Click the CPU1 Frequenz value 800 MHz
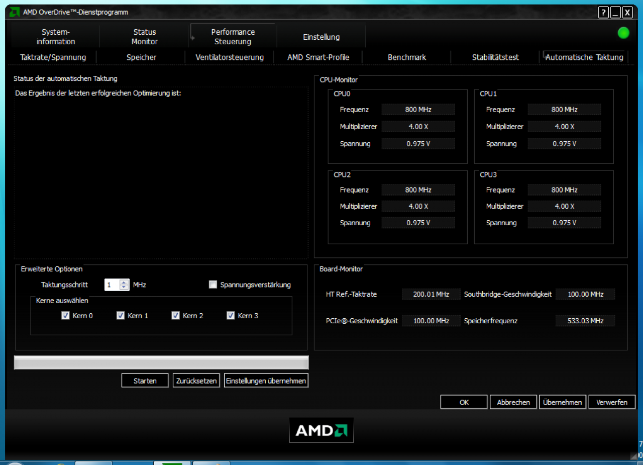Image resolution: width=643 pixels, height=465 pixels. 564,110
